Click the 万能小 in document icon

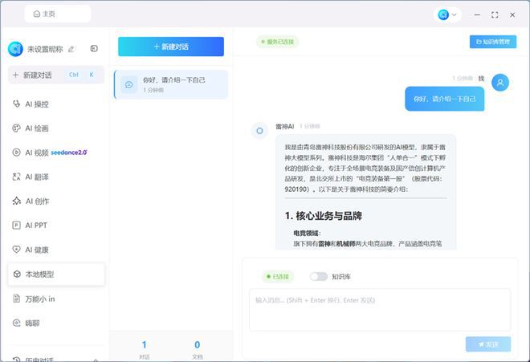click(16, 299)
